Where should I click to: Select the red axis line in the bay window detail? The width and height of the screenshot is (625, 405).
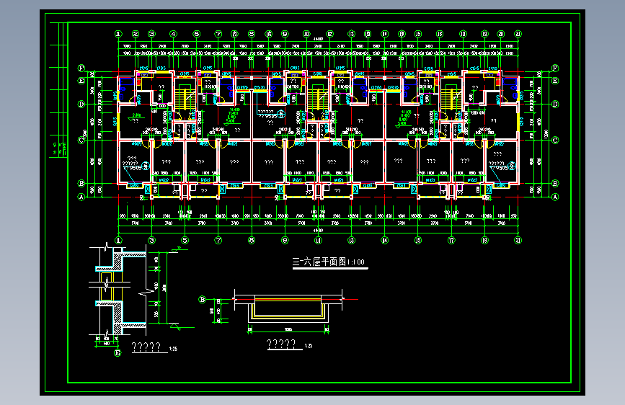(x=295, y=299)
